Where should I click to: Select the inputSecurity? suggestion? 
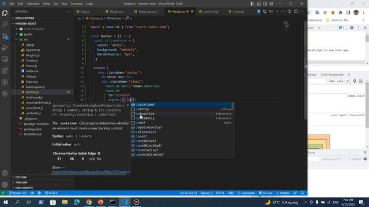[181, 127]
